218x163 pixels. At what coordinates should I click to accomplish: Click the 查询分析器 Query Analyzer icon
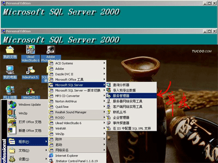tap(109, 85)
